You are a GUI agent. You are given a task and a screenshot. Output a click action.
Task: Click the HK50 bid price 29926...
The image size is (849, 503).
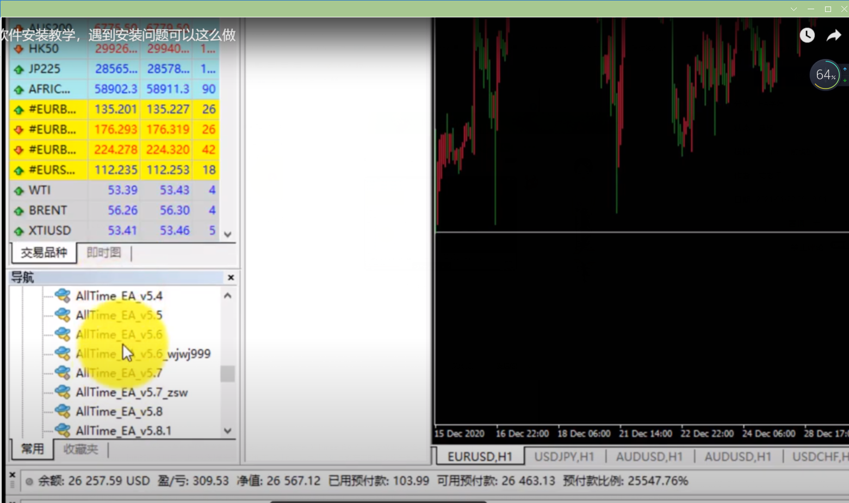pyautogui.click(x=116, y=49)
